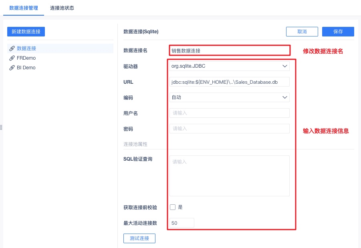Screen dimensions: 361x248
Task: Click the panel resize handle icon
Action: 2,127
